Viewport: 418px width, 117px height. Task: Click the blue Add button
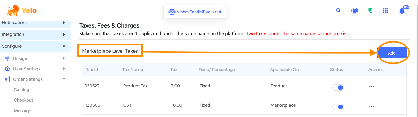click(392, 53)
